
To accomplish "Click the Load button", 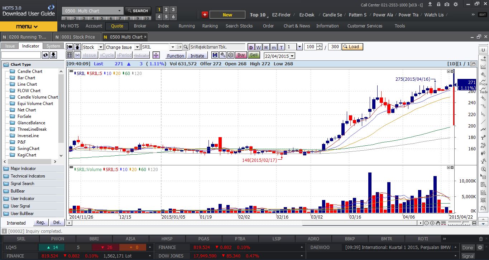I will [352, 47].
